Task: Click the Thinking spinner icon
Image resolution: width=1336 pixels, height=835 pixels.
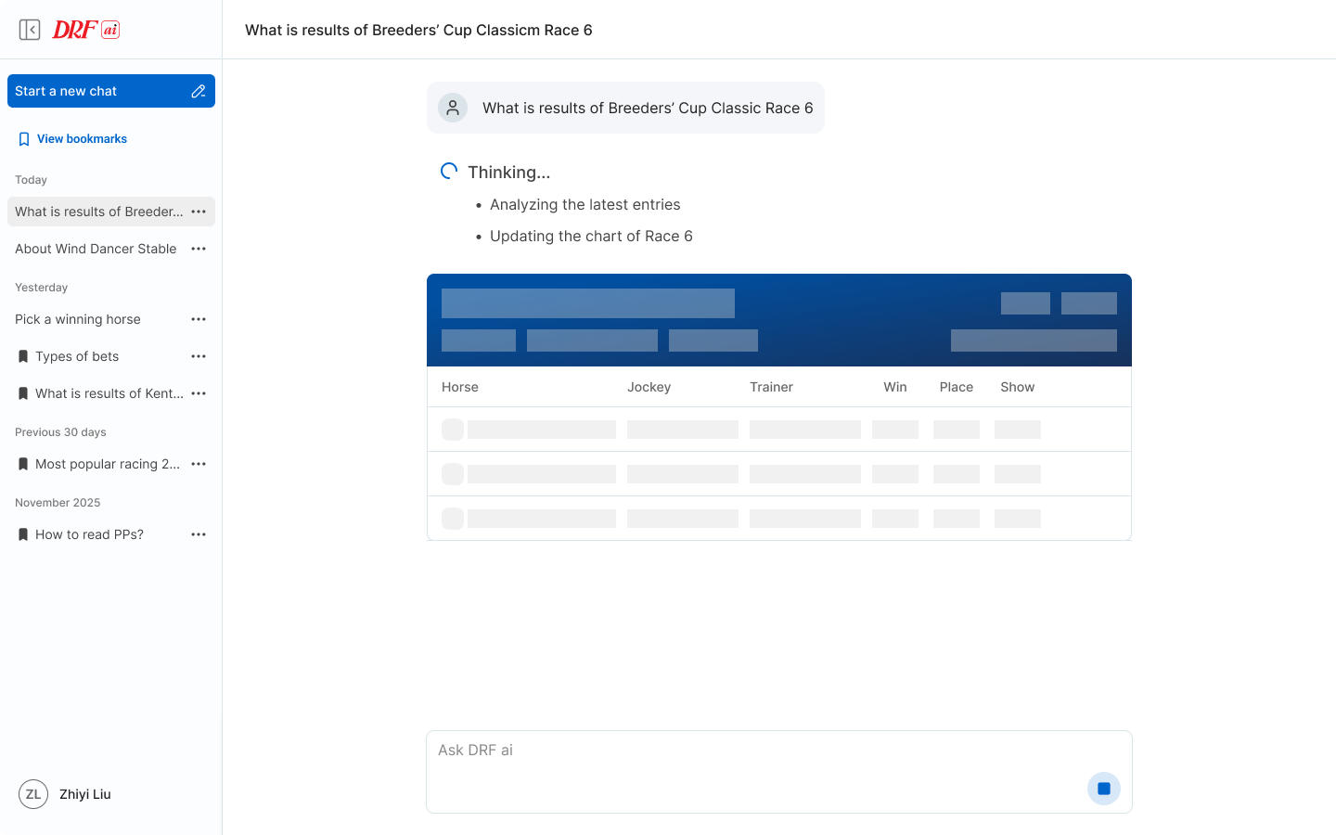Action: coord(449,171)
